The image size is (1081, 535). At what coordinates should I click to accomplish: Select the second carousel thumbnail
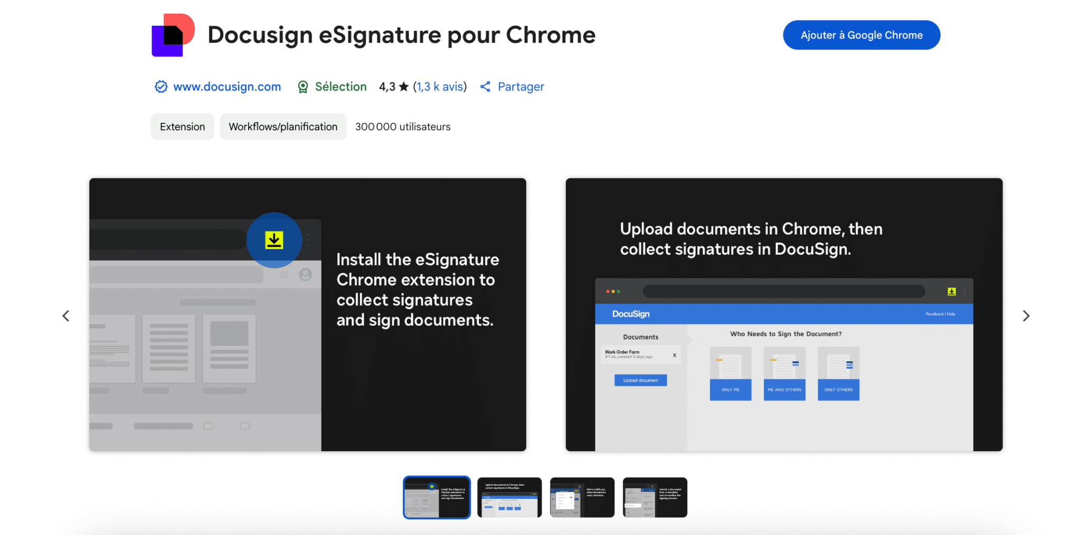509,498
